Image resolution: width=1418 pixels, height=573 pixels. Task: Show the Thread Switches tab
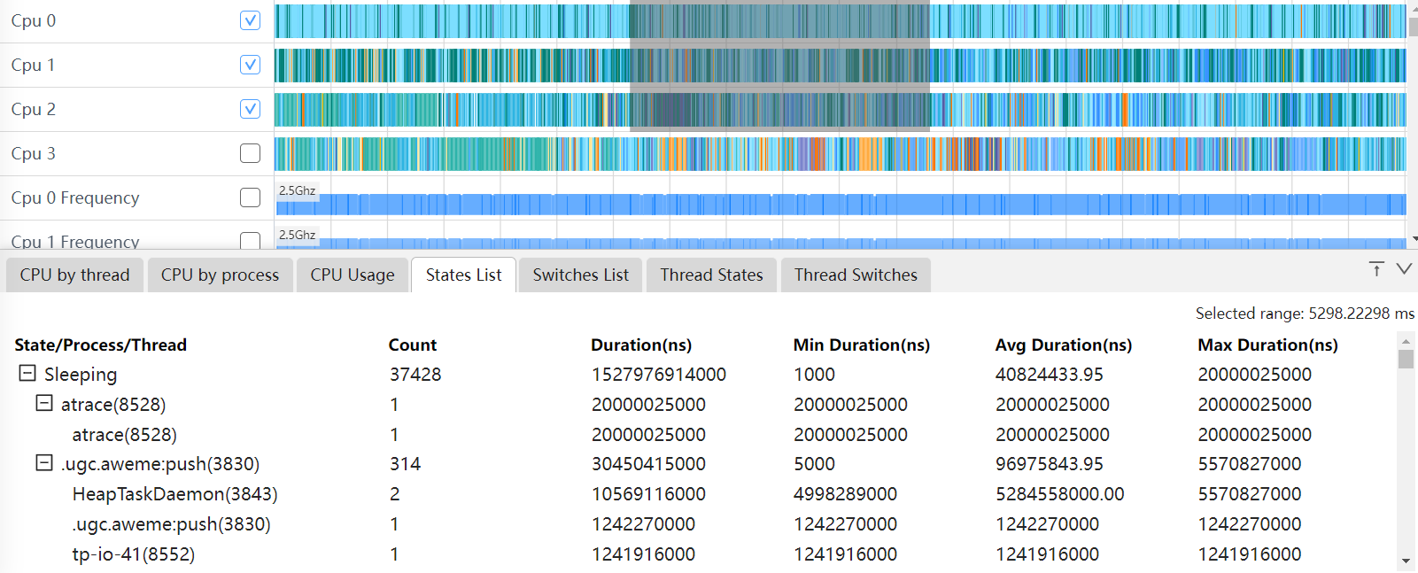(856, 275)
